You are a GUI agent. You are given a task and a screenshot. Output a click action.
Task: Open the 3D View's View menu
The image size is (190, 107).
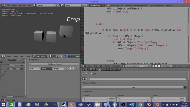click(9, 56)
